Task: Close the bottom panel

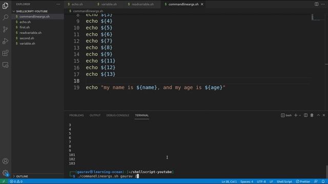Action: (x=324, y=116)
